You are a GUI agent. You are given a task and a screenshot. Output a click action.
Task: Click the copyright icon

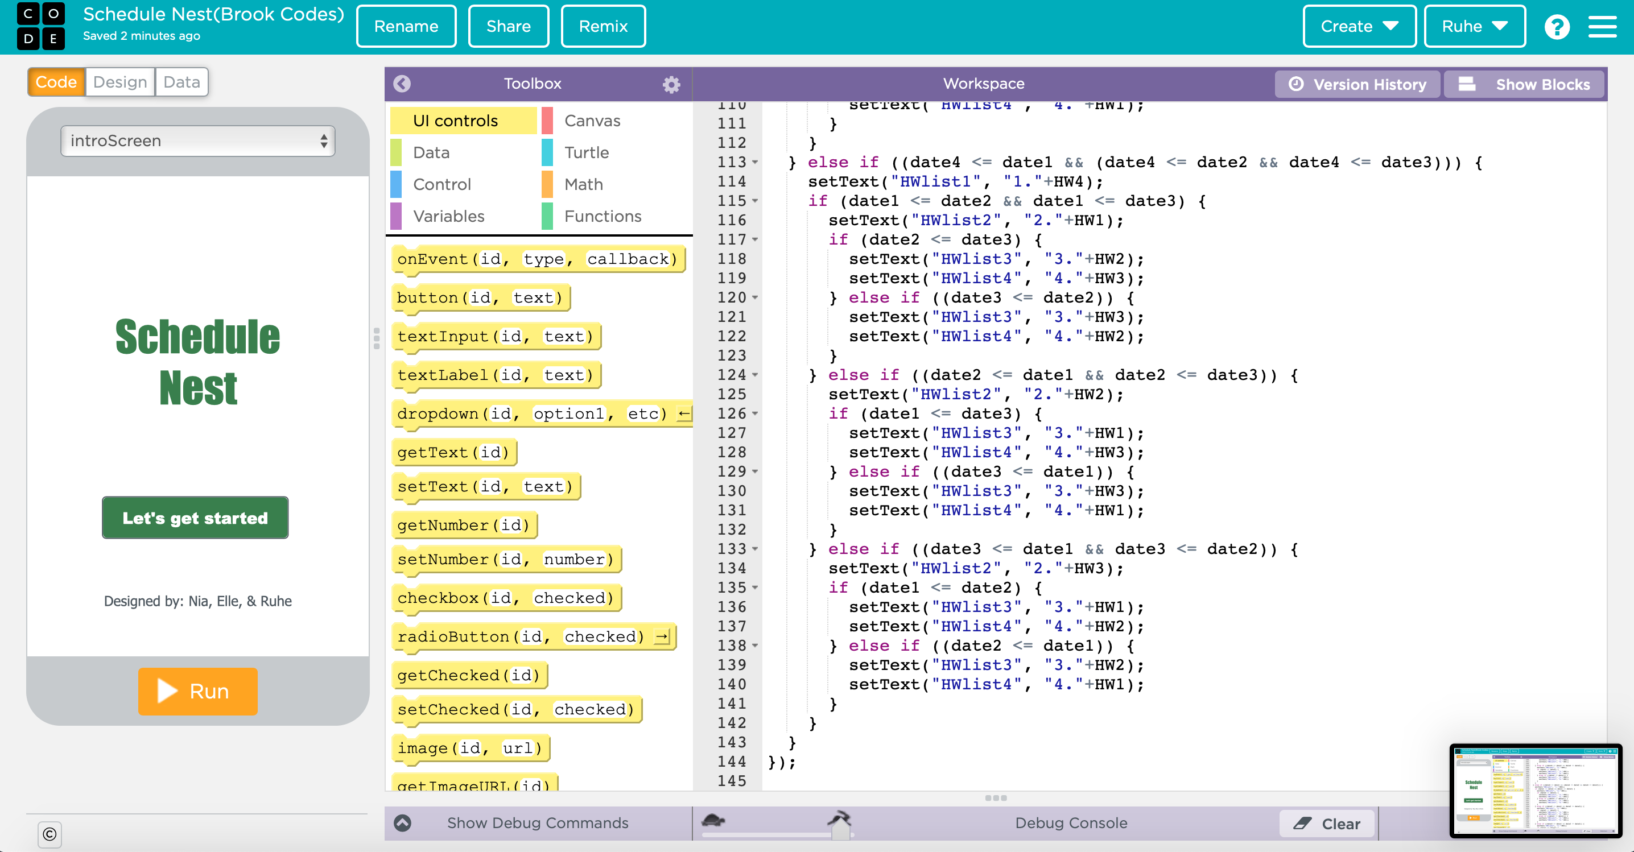[x=49, y=834]
